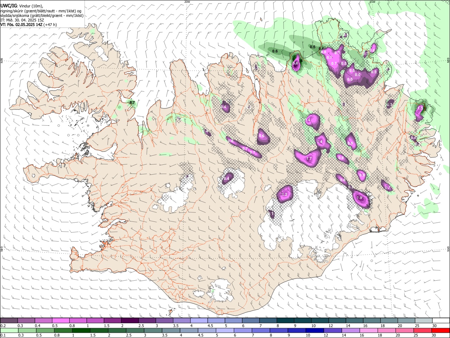Click the palest green 0.1 rain legend swatch
Viewport: 450px width, 338px height.
pyautogui.click(x=9, y=330)
